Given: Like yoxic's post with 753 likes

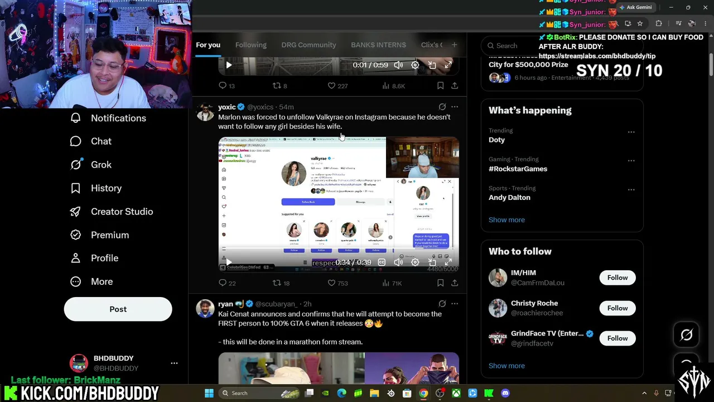Looking at the screenshot, I should (x=337, y=283).
